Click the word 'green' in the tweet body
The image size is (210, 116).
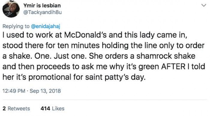149,67
